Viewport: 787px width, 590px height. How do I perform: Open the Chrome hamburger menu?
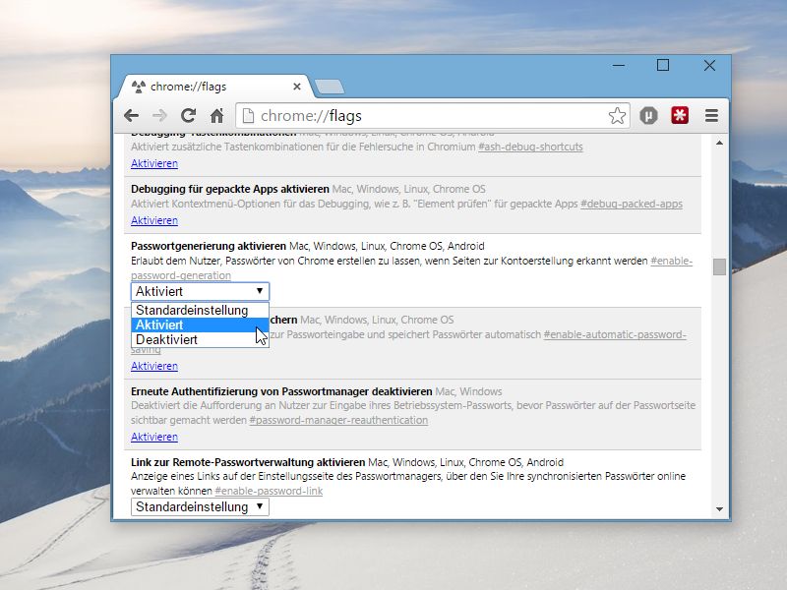[x=711, y=116]
